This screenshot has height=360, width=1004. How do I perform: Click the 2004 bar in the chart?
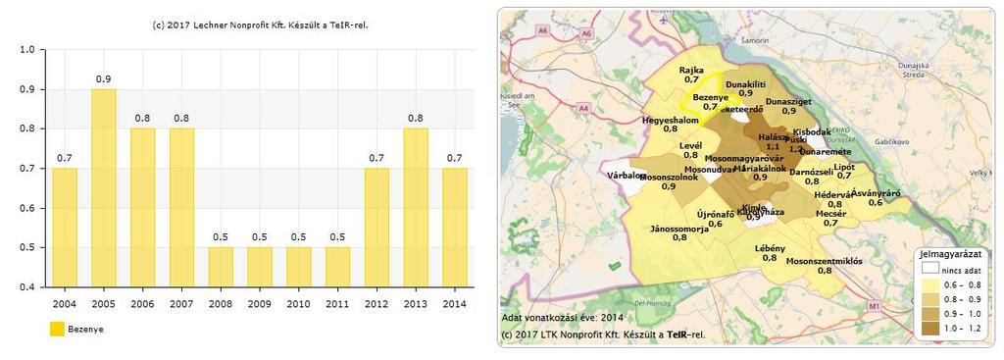tap(65, 228)
